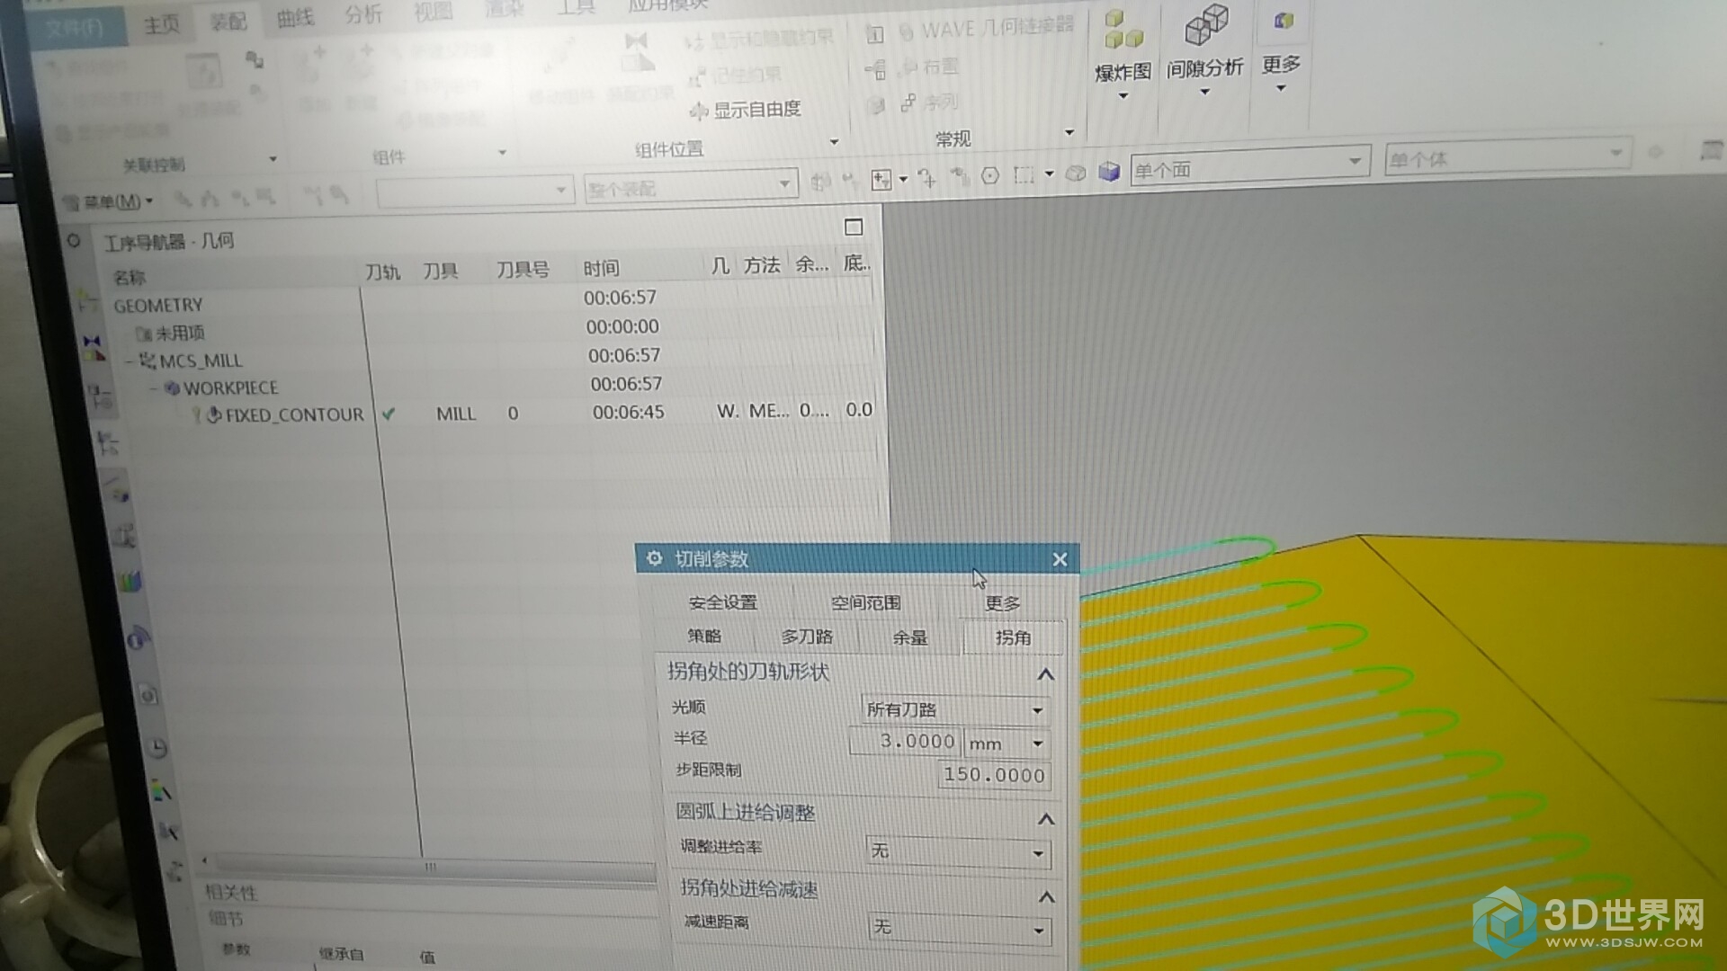Image resolution: width=1727 pixels, height=971 pixels.
Task: Switch to the 分析 ribbon tab
Action: click(363, 14)
